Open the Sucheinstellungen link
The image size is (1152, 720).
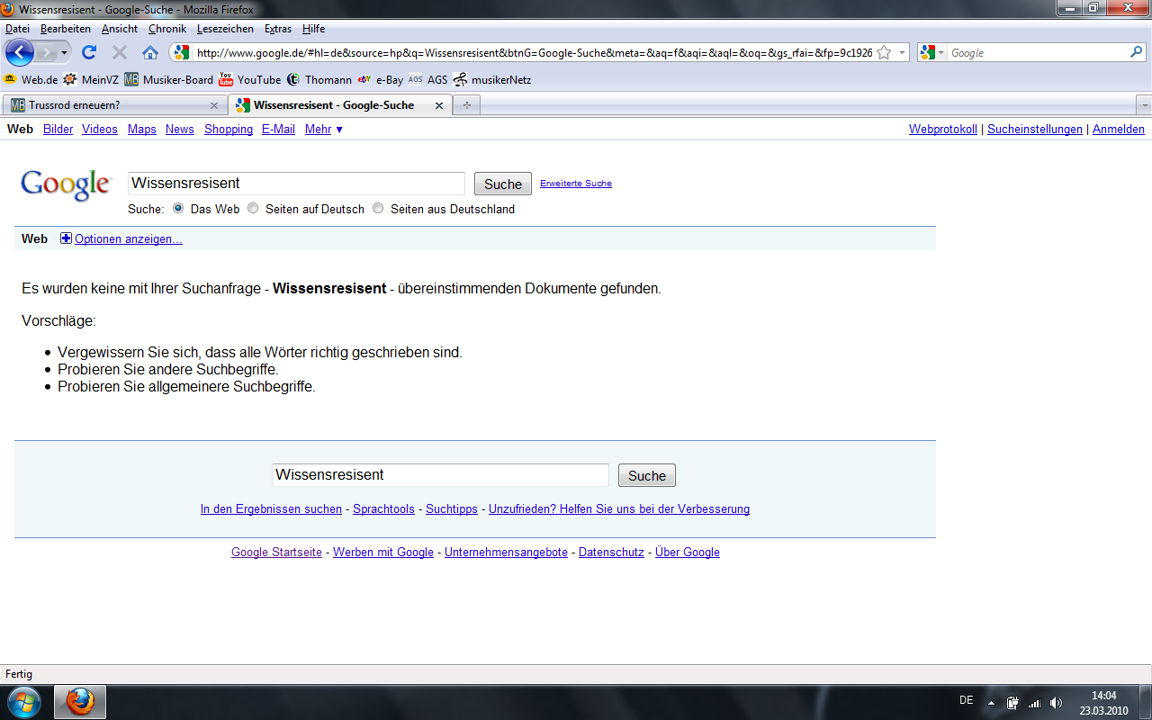tap(1035, 129)
